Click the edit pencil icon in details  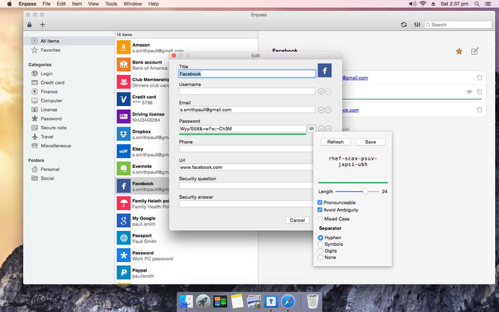[x=475, y=51]
